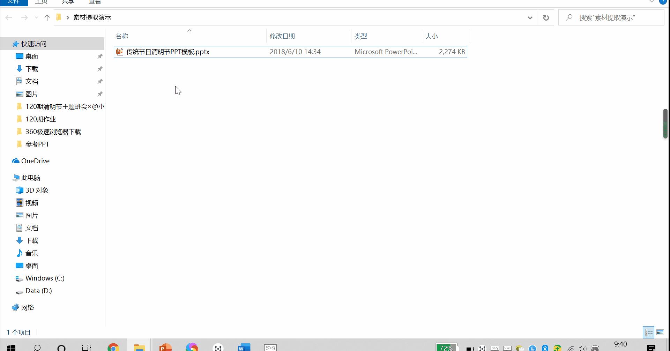Open the 文件 ribbon tab

[x=14, y=2]
